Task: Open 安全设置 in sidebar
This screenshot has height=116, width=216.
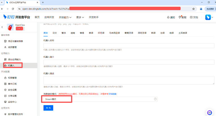Action: point(12,90)
